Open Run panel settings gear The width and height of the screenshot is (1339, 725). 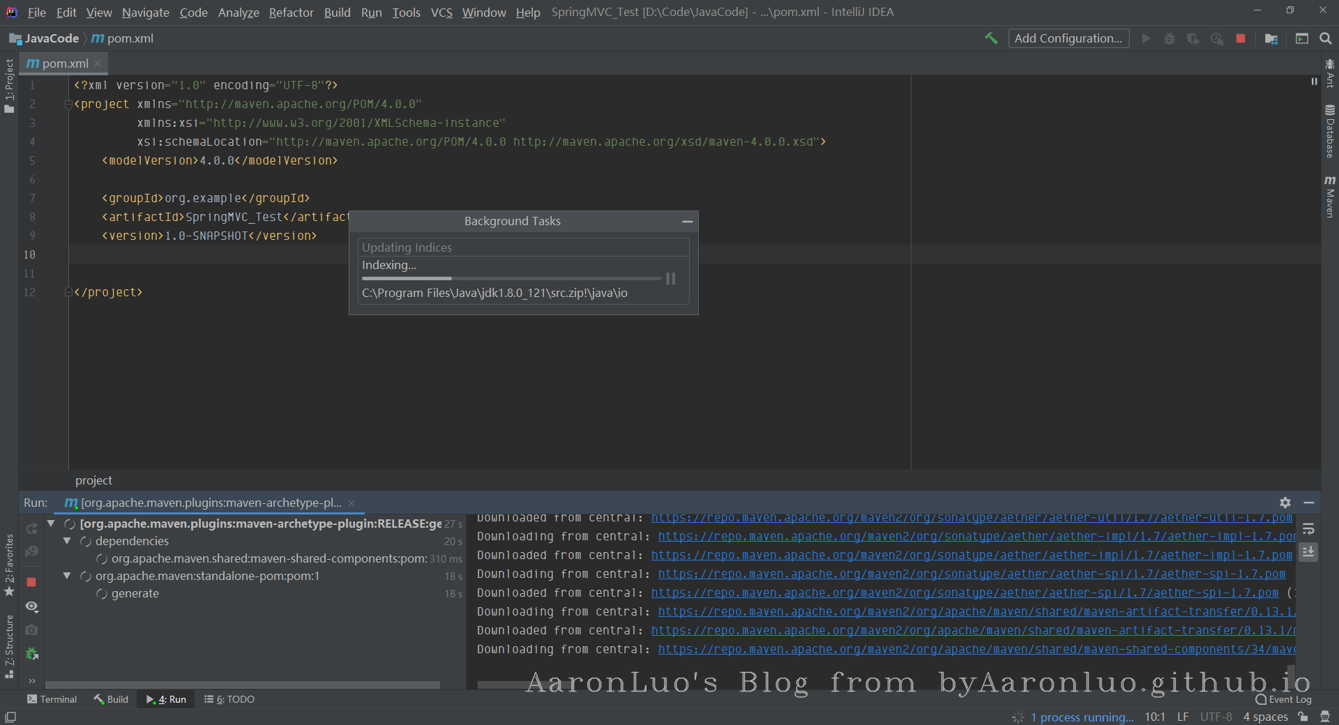tap(1285, 503)
